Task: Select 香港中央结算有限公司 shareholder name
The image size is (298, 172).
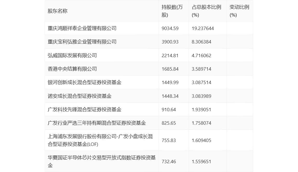Action: point(72,69)
